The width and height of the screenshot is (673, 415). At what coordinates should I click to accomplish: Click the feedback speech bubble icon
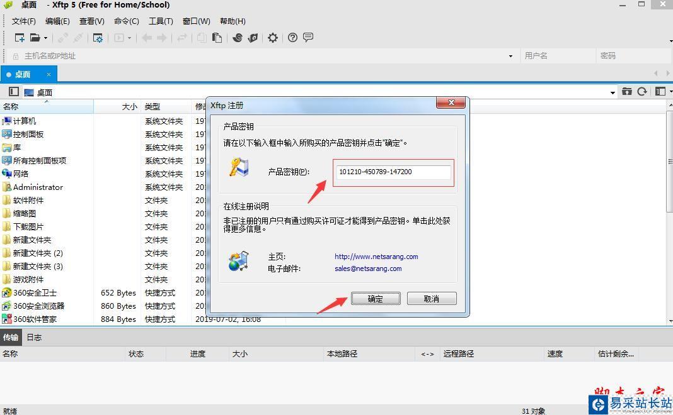308,38
